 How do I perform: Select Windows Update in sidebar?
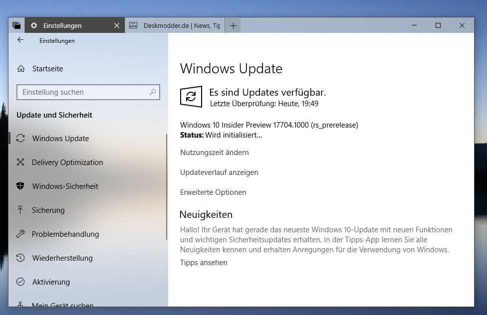[60, 139]
